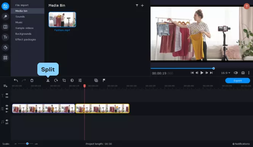Play the preview video
Screen dimensions: 253x147
click(202, 73)
